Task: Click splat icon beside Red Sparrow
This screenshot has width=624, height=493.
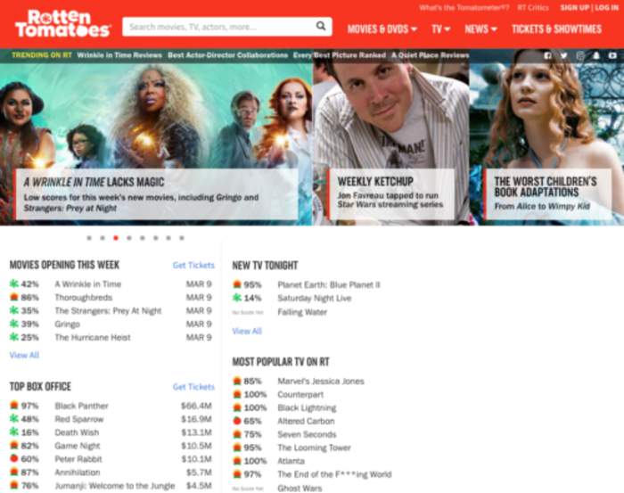Action: (x=14, y=419)
